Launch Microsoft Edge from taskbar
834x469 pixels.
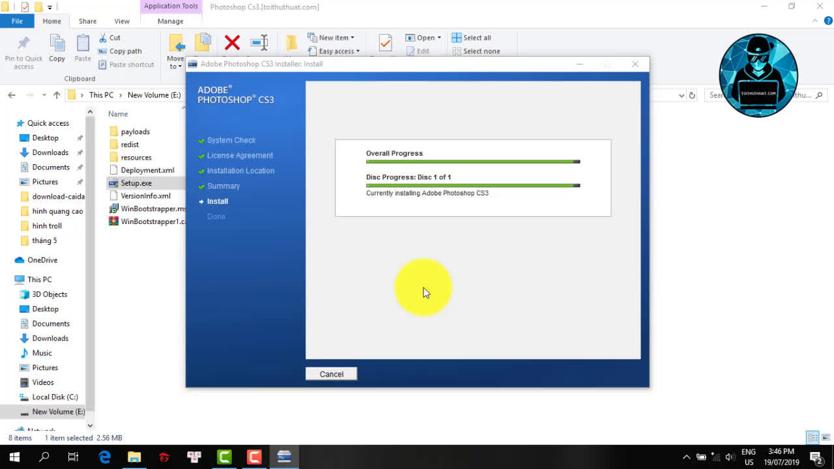[x=104, y=457]
